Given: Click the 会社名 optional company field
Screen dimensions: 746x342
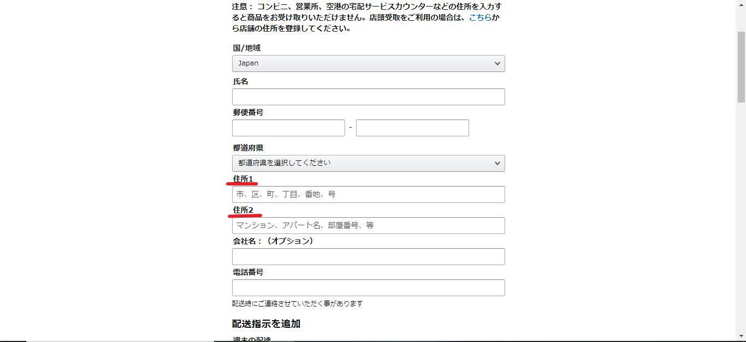Looking at the screenshot, I should click(x=368, y=256).
